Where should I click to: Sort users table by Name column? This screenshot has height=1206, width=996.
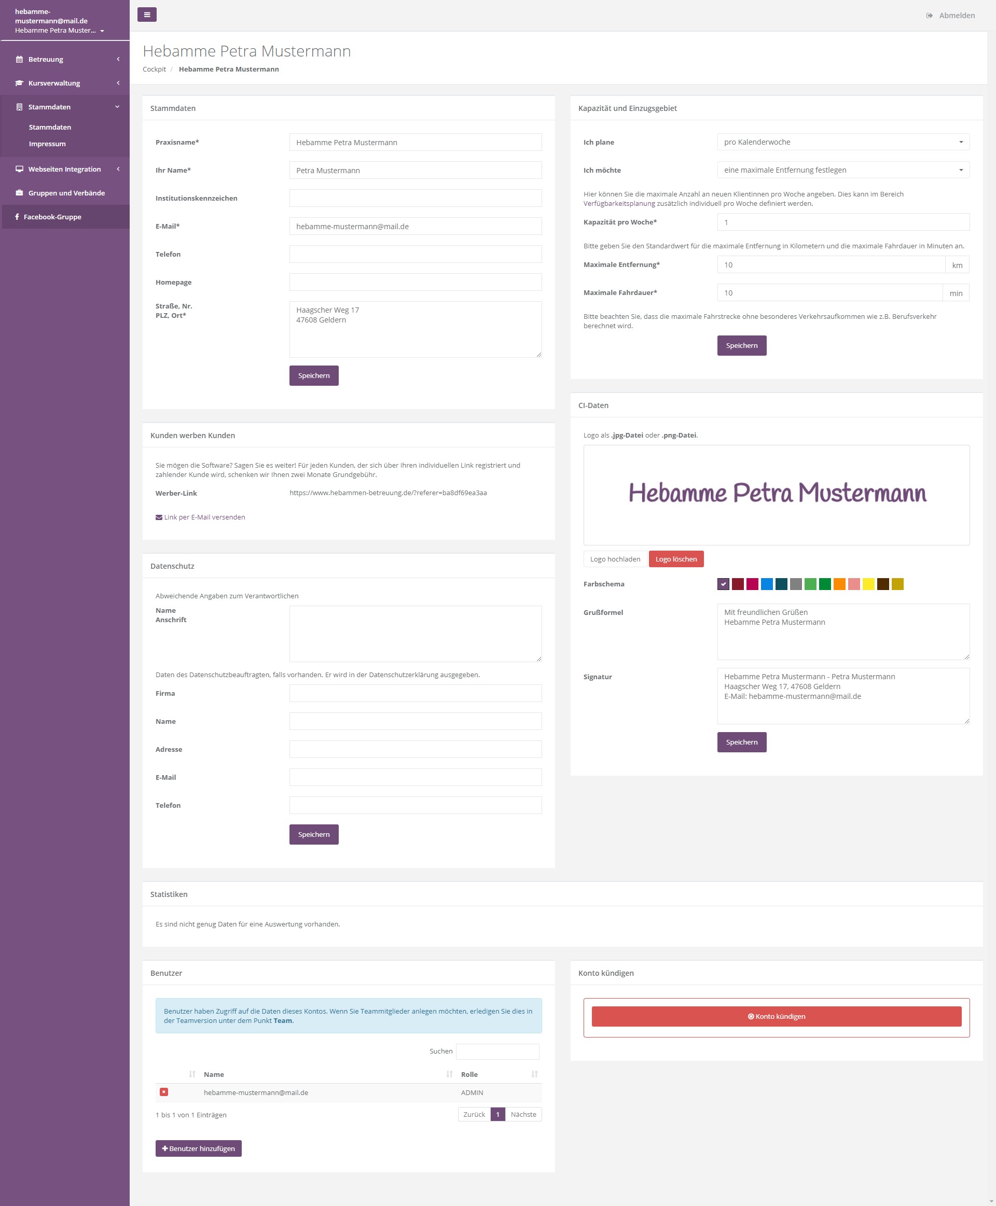click(x=213, y=1074)
